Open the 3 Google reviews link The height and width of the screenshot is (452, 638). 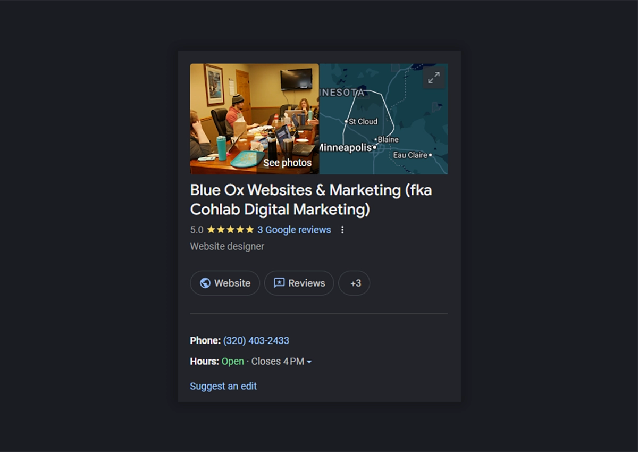tap(294, 230)
